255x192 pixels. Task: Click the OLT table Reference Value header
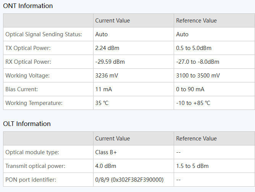[197, 139]
